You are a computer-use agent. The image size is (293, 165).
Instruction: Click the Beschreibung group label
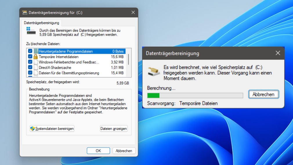click(39, 89)
